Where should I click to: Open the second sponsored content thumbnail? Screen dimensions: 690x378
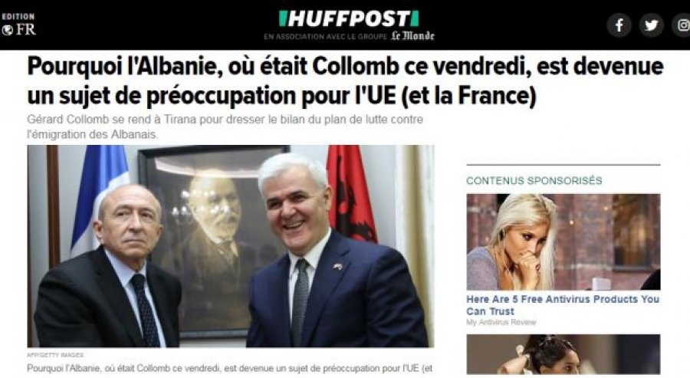563,354
